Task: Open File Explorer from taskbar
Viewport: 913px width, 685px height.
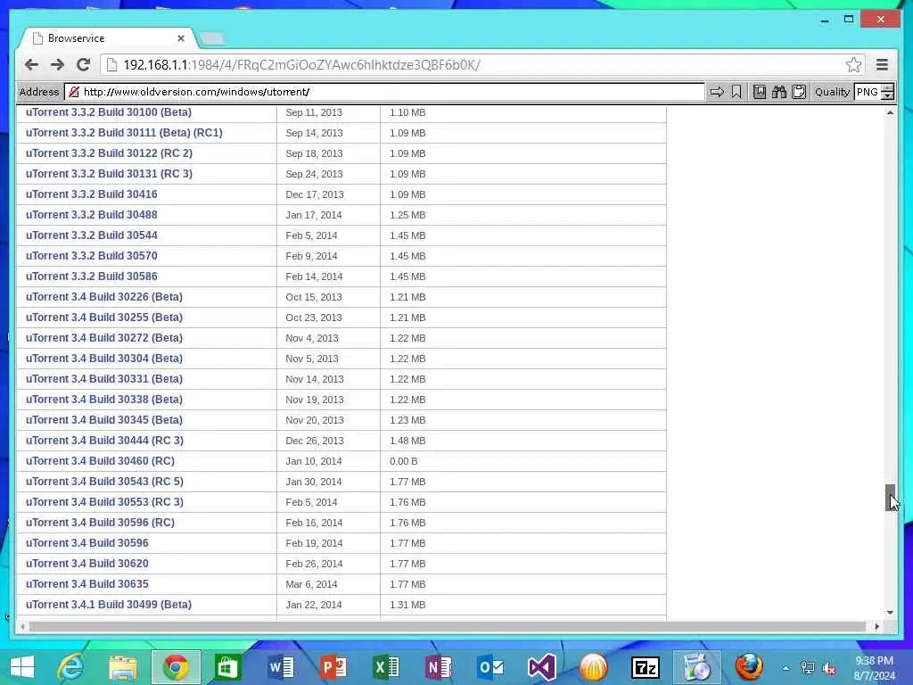Action: pos(123,667)
